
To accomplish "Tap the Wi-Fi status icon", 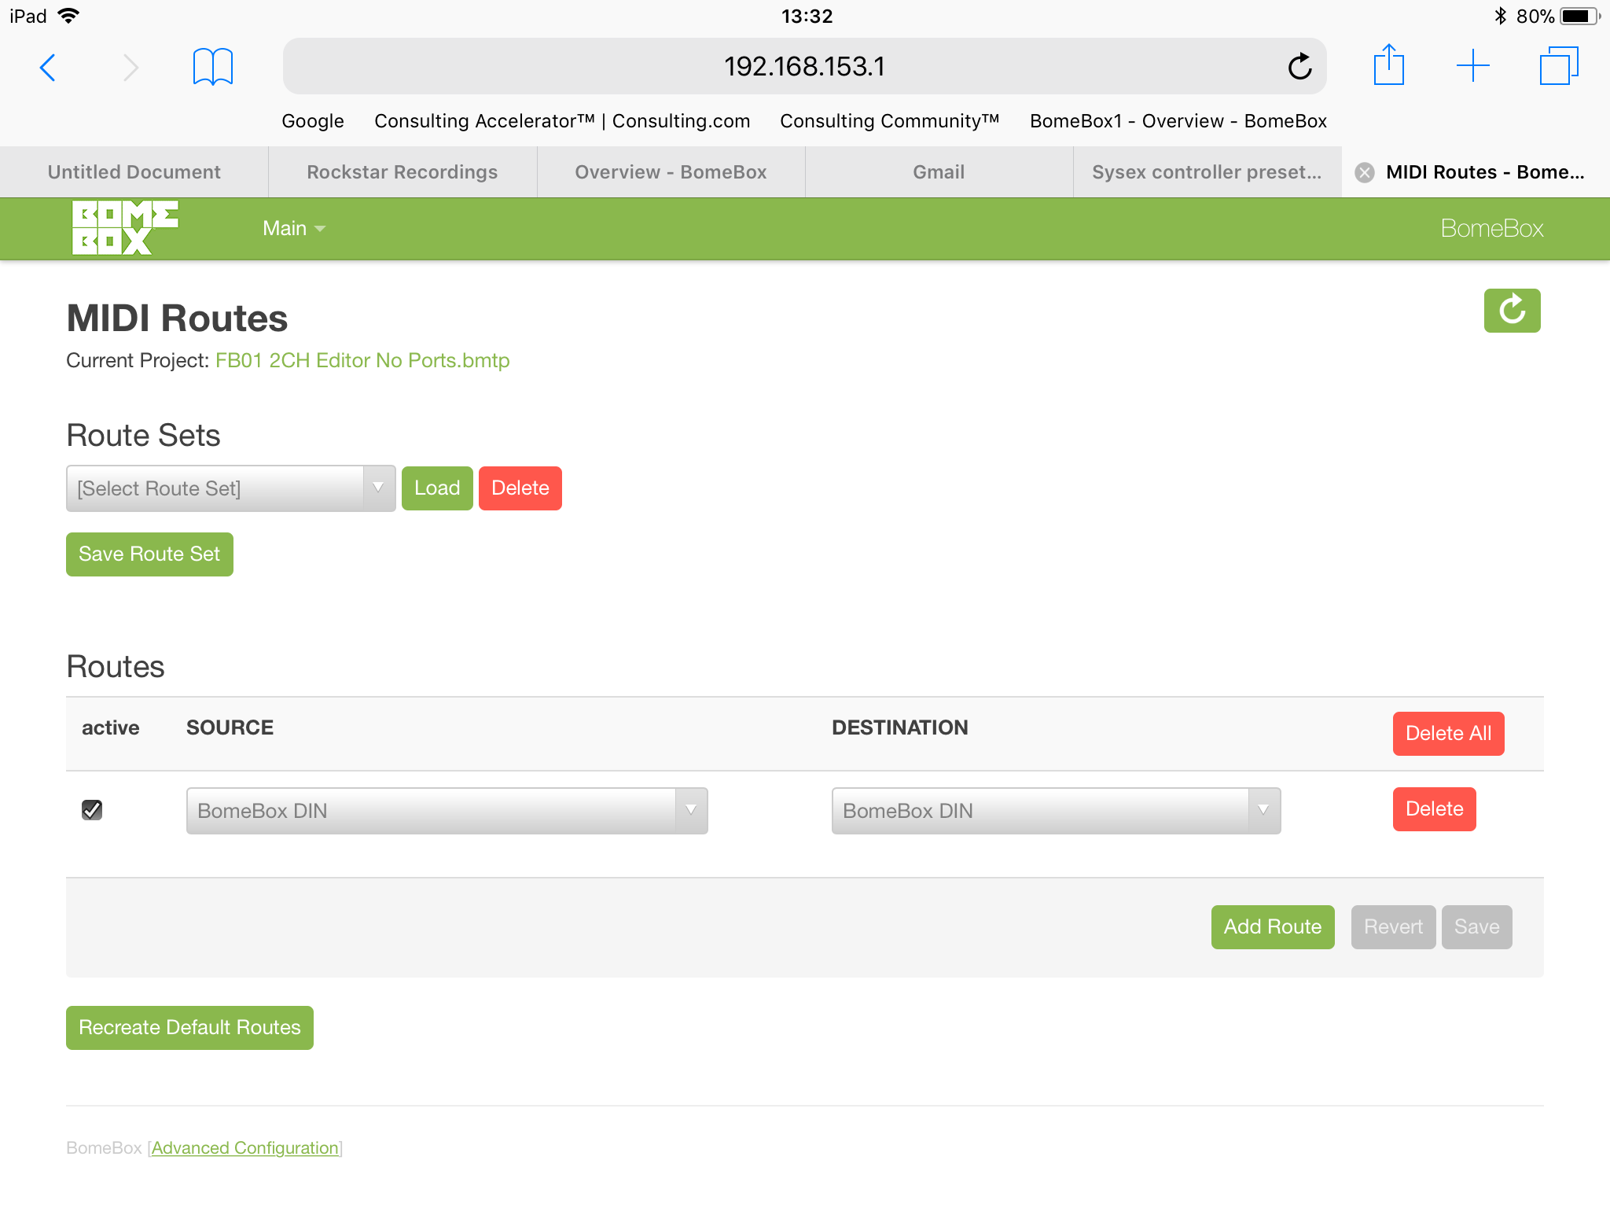I will 69,16.
